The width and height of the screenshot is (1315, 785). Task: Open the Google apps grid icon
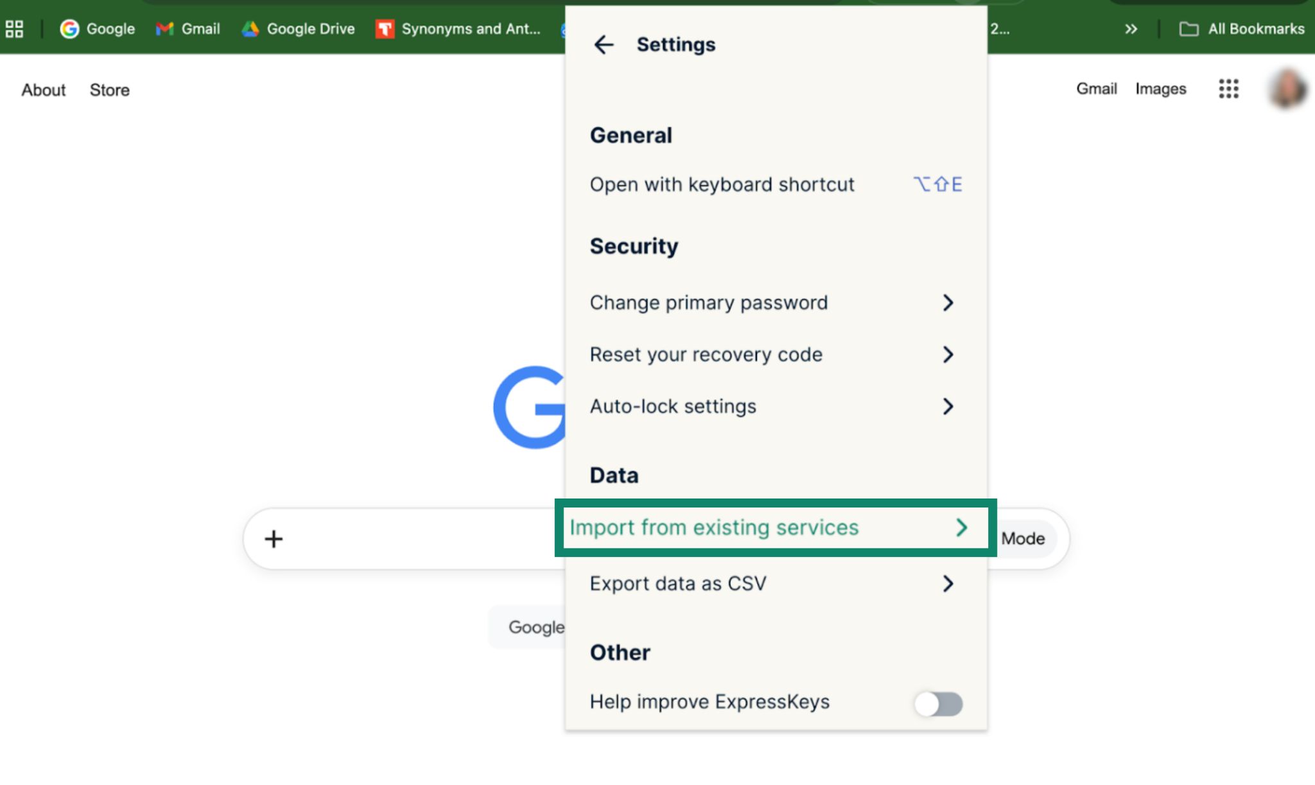(x=1228, y=89)
